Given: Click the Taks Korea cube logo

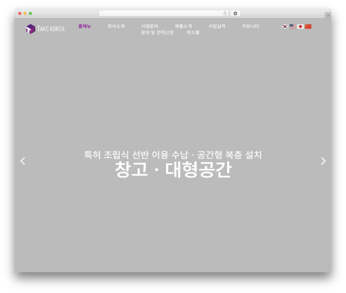Looking at the screenshot, I should pyautogui.click(x=30, y=29).
